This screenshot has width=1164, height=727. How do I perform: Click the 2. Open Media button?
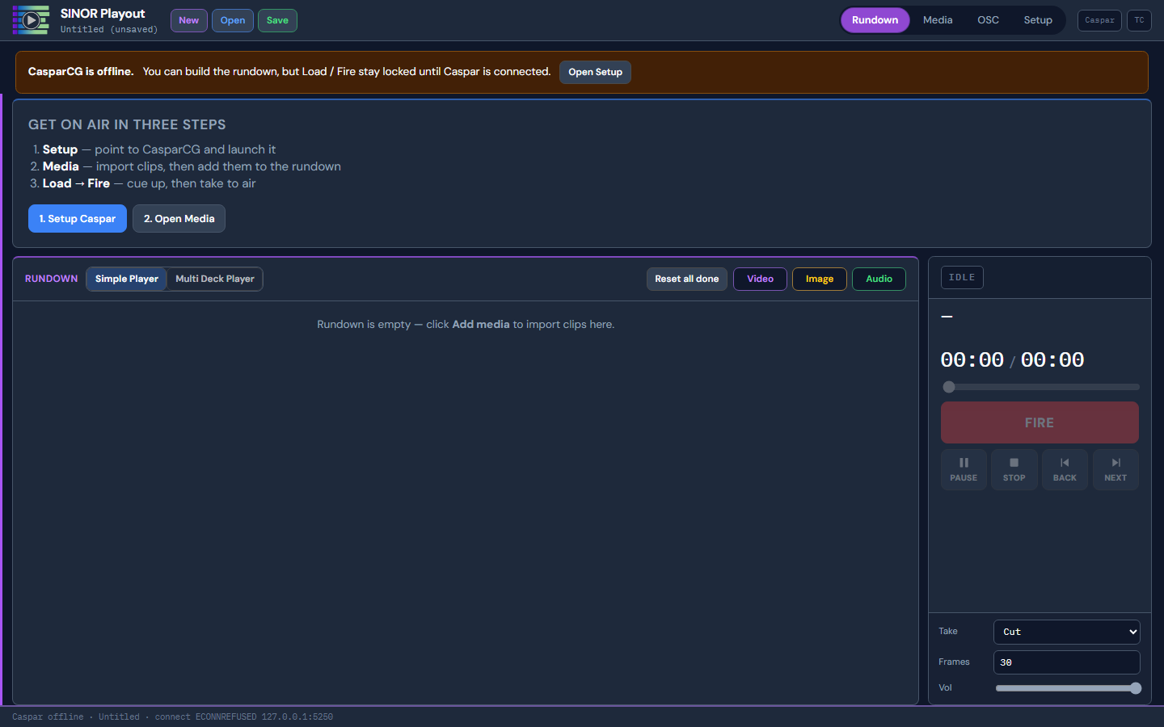click(179, 218)
